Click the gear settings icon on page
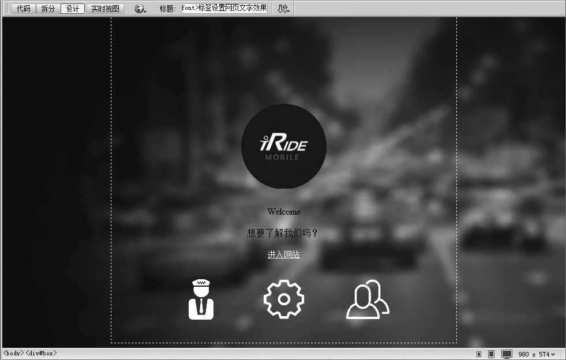 [284, 299]
